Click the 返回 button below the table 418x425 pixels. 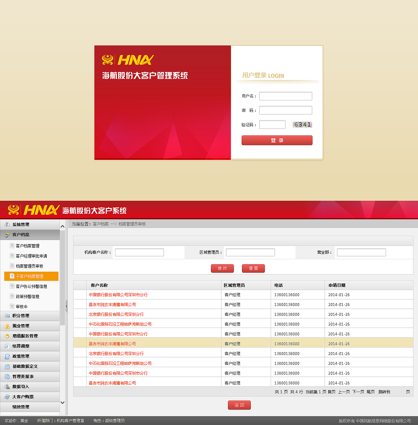point(239,405)
